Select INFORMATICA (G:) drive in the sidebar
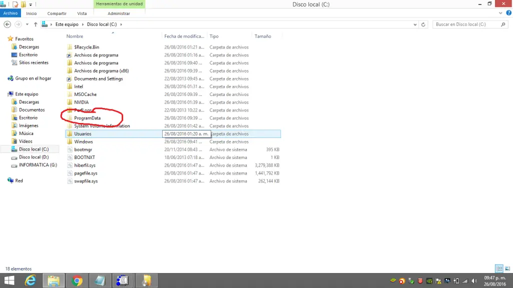The width and height of the screenshot is (513, 288). click(38, 165)
